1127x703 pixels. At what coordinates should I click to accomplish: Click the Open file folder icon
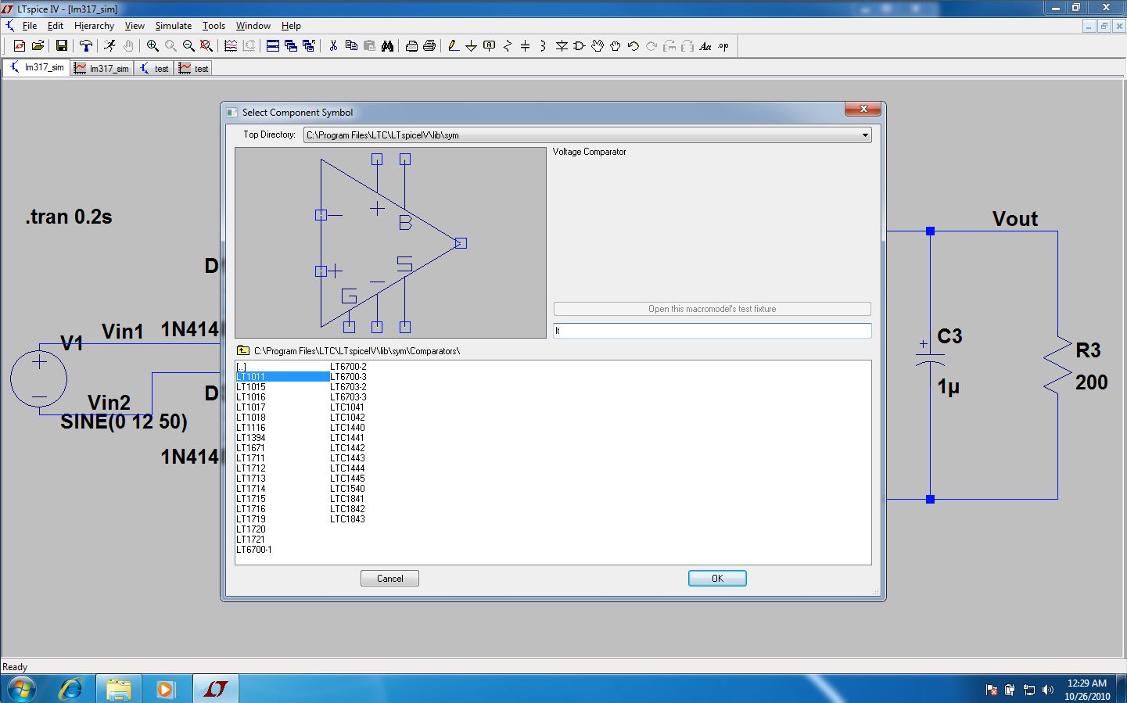tap(37, 46)
